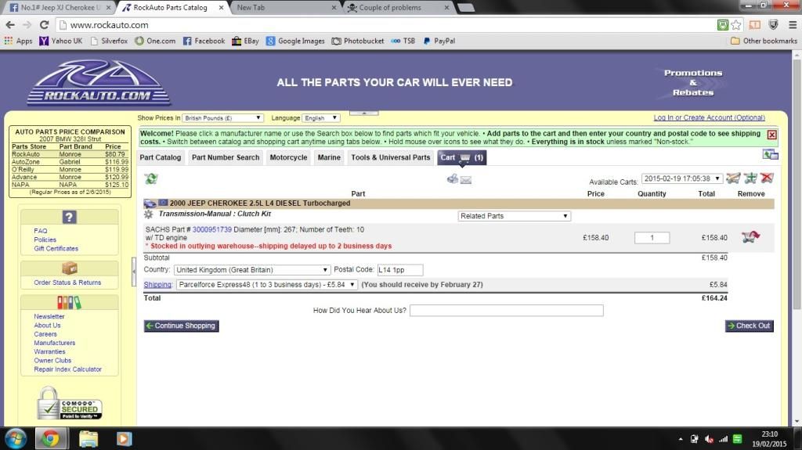
Task: Open the Related Parts dropdown
Action: (514, 216)
